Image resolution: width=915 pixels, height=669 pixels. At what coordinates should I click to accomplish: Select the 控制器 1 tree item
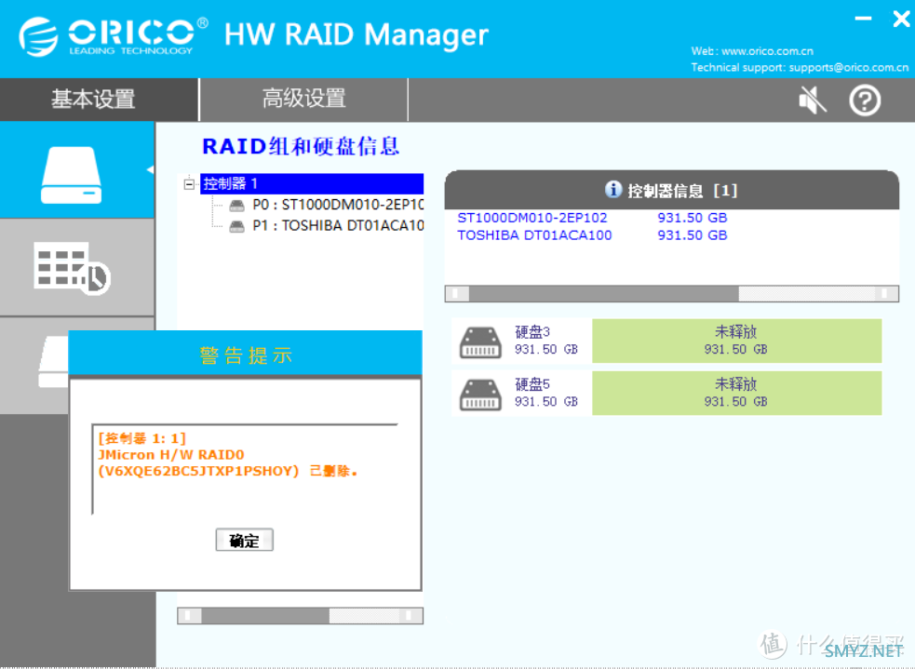312,183
